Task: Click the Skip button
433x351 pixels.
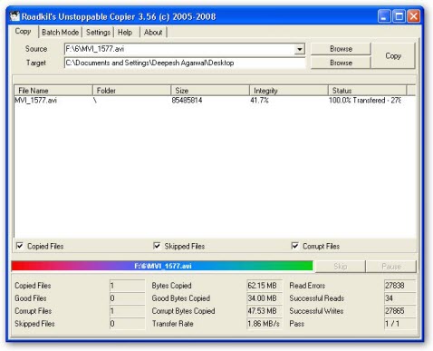Action: [341, 267]
